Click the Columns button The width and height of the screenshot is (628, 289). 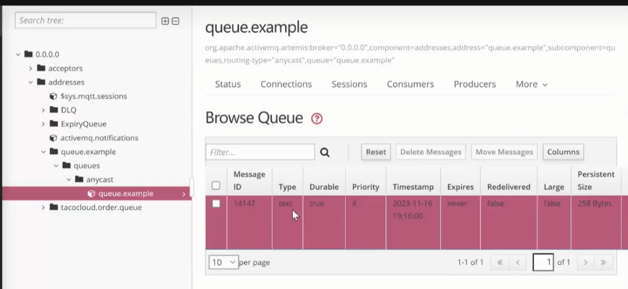point(563,152)
